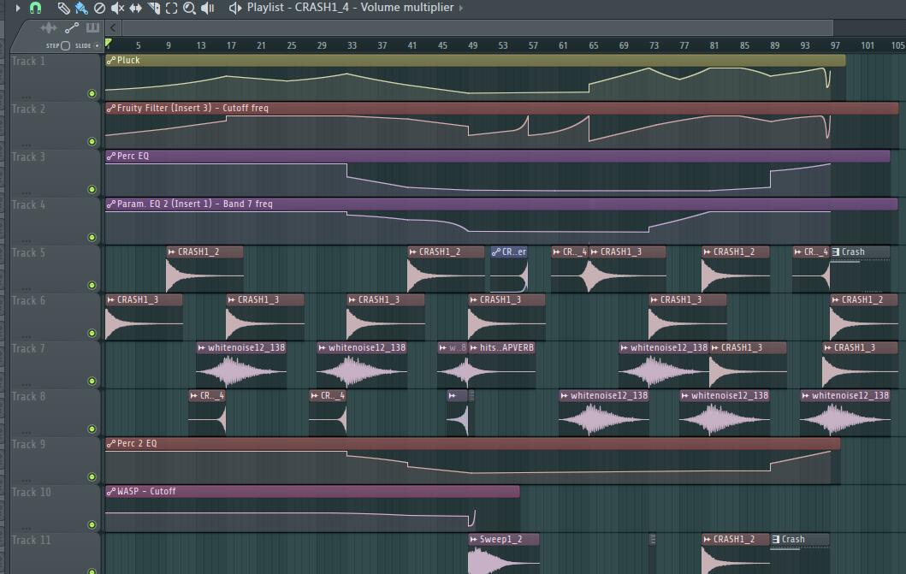The width and height of the screenshot is (906, 574).
Task: Open the Pluck automation clip menu
Action: [111, 61]
